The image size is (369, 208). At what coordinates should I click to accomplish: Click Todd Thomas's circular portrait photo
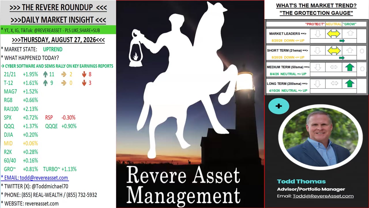click(320, 137)
